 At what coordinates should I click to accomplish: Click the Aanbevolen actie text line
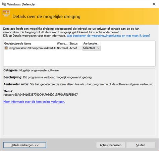(78, 84)
